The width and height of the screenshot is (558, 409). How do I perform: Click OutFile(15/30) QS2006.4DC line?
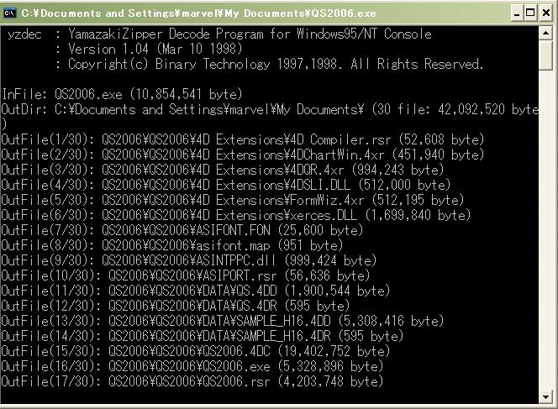(196, 351)
